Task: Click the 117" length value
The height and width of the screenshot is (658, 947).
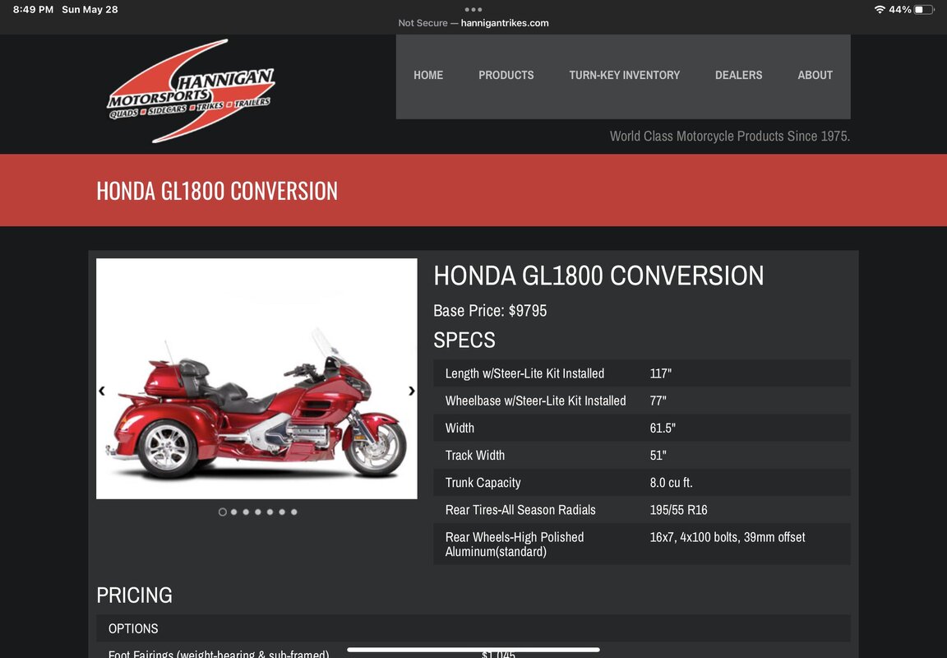Action: click(661, 373)
